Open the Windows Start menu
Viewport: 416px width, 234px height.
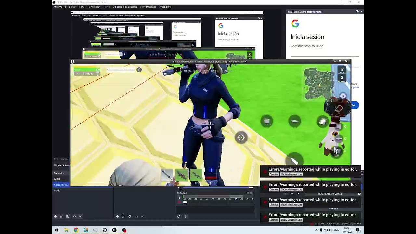[57, 230]
